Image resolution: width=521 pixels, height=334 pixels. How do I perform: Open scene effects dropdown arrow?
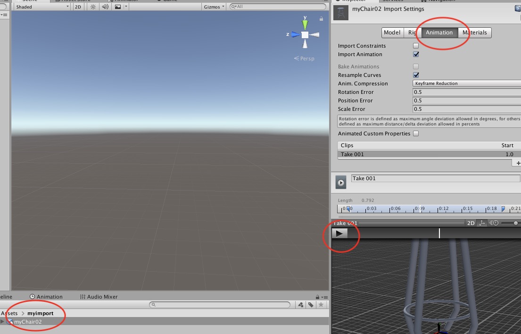point(126,7)
